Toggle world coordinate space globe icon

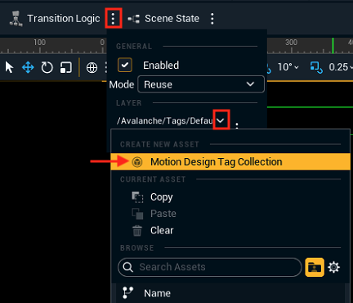[92, 67]
